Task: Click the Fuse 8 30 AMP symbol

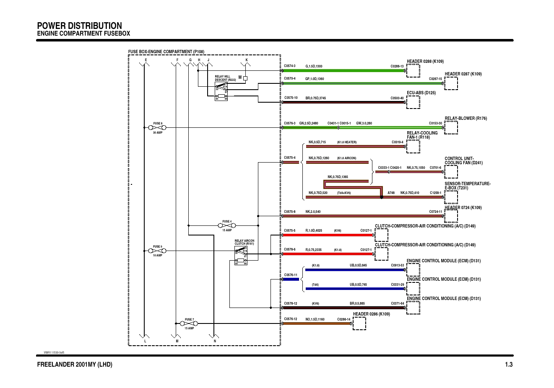Action: 158,127
